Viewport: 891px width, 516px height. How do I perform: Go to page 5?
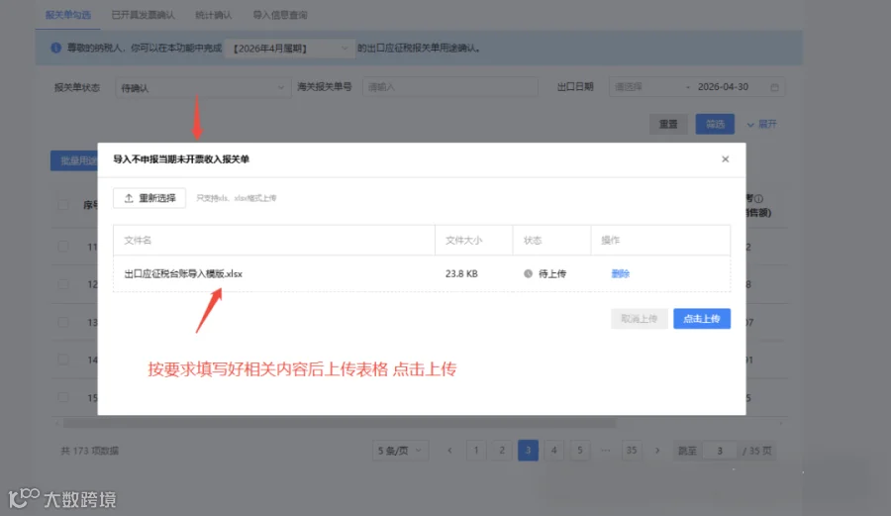coord(579,451)
